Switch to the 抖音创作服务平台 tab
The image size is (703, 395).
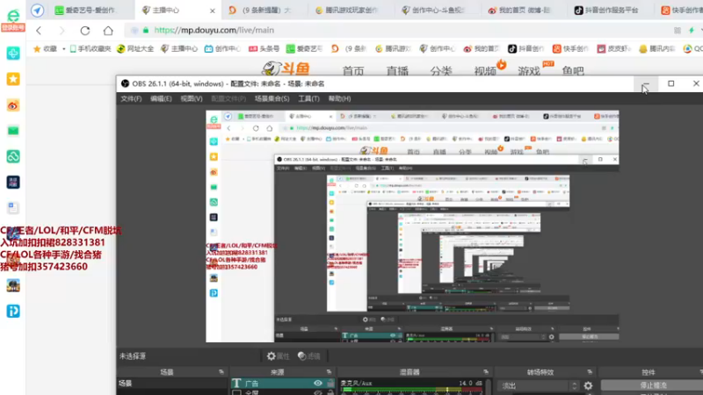[x=611, y=10]
